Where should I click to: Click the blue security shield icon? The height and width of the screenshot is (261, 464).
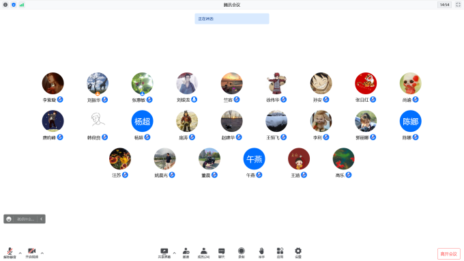pyautogui.click(x=14, y=5)
